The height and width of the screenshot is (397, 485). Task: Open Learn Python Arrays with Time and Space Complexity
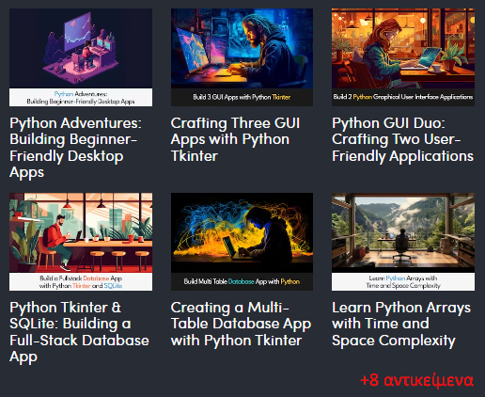pyautogui.click(x=401, y=324)
